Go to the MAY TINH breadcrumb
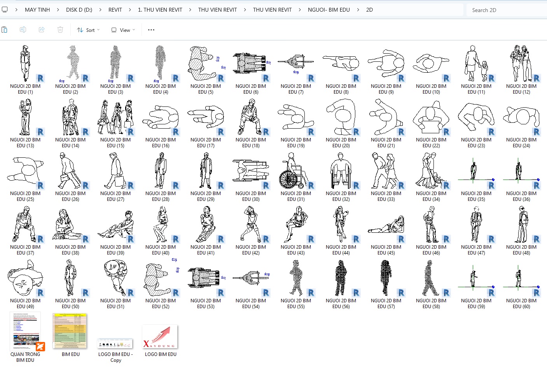547x375 pixels. coord(37,10)
